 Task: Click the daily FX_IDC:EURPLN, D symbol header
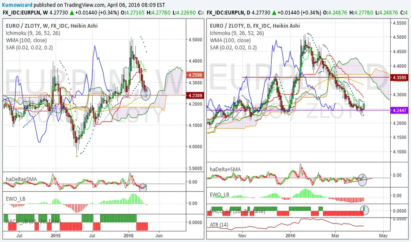(x=228, y=13)
